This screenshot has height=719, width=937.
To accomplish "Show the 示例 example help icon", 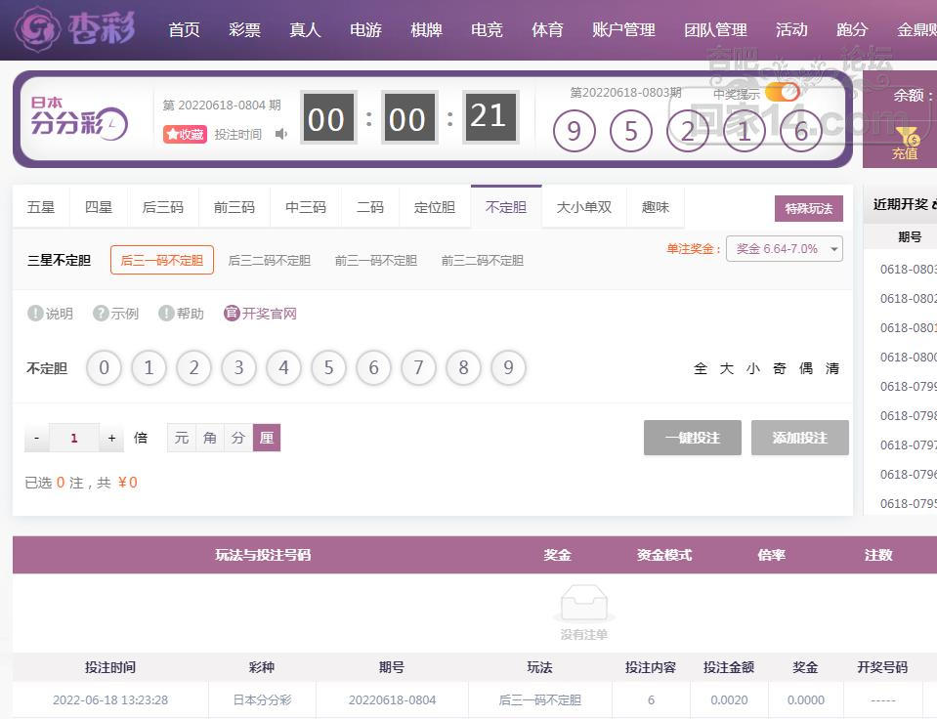I will [x=101, y=314].
